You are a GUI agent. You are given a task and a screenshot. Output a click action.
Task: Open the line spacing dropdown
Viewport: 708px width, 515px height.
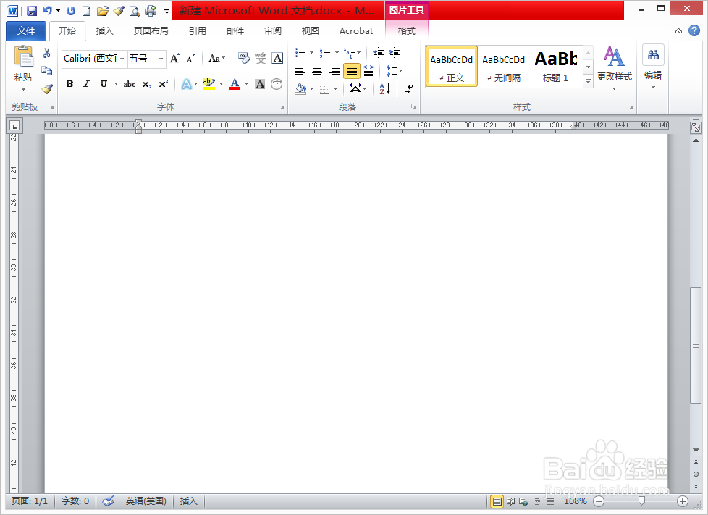(395, 71)
